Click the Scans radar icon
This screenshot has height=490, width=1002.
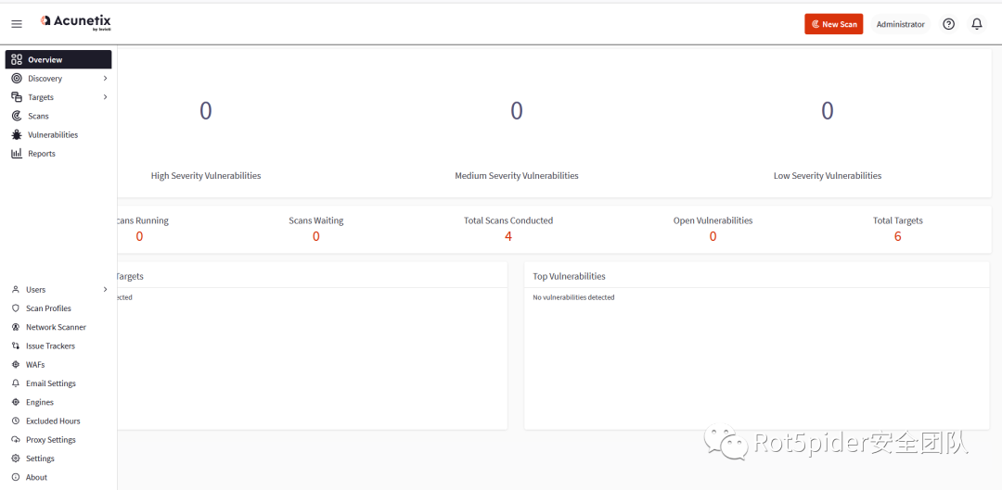(x=17, y=116)
